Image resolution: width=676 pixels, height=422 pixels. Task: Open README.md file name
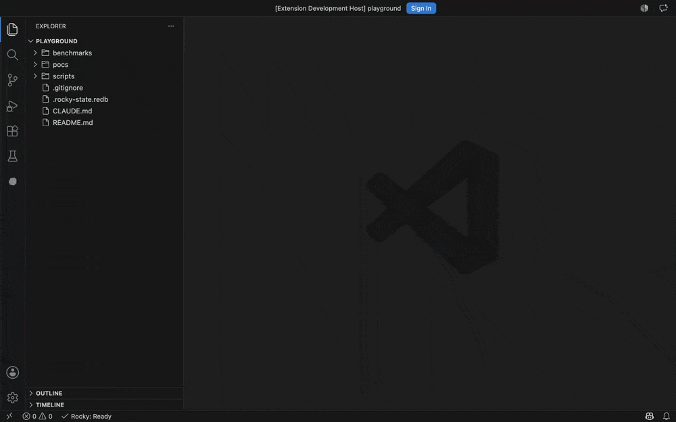(73, 122)
